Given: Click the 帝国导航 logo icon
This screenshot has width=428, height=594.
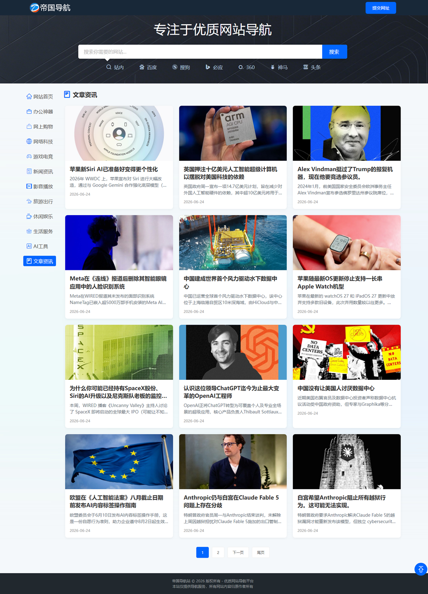Looking at the screenshot, I should [34, 8].
